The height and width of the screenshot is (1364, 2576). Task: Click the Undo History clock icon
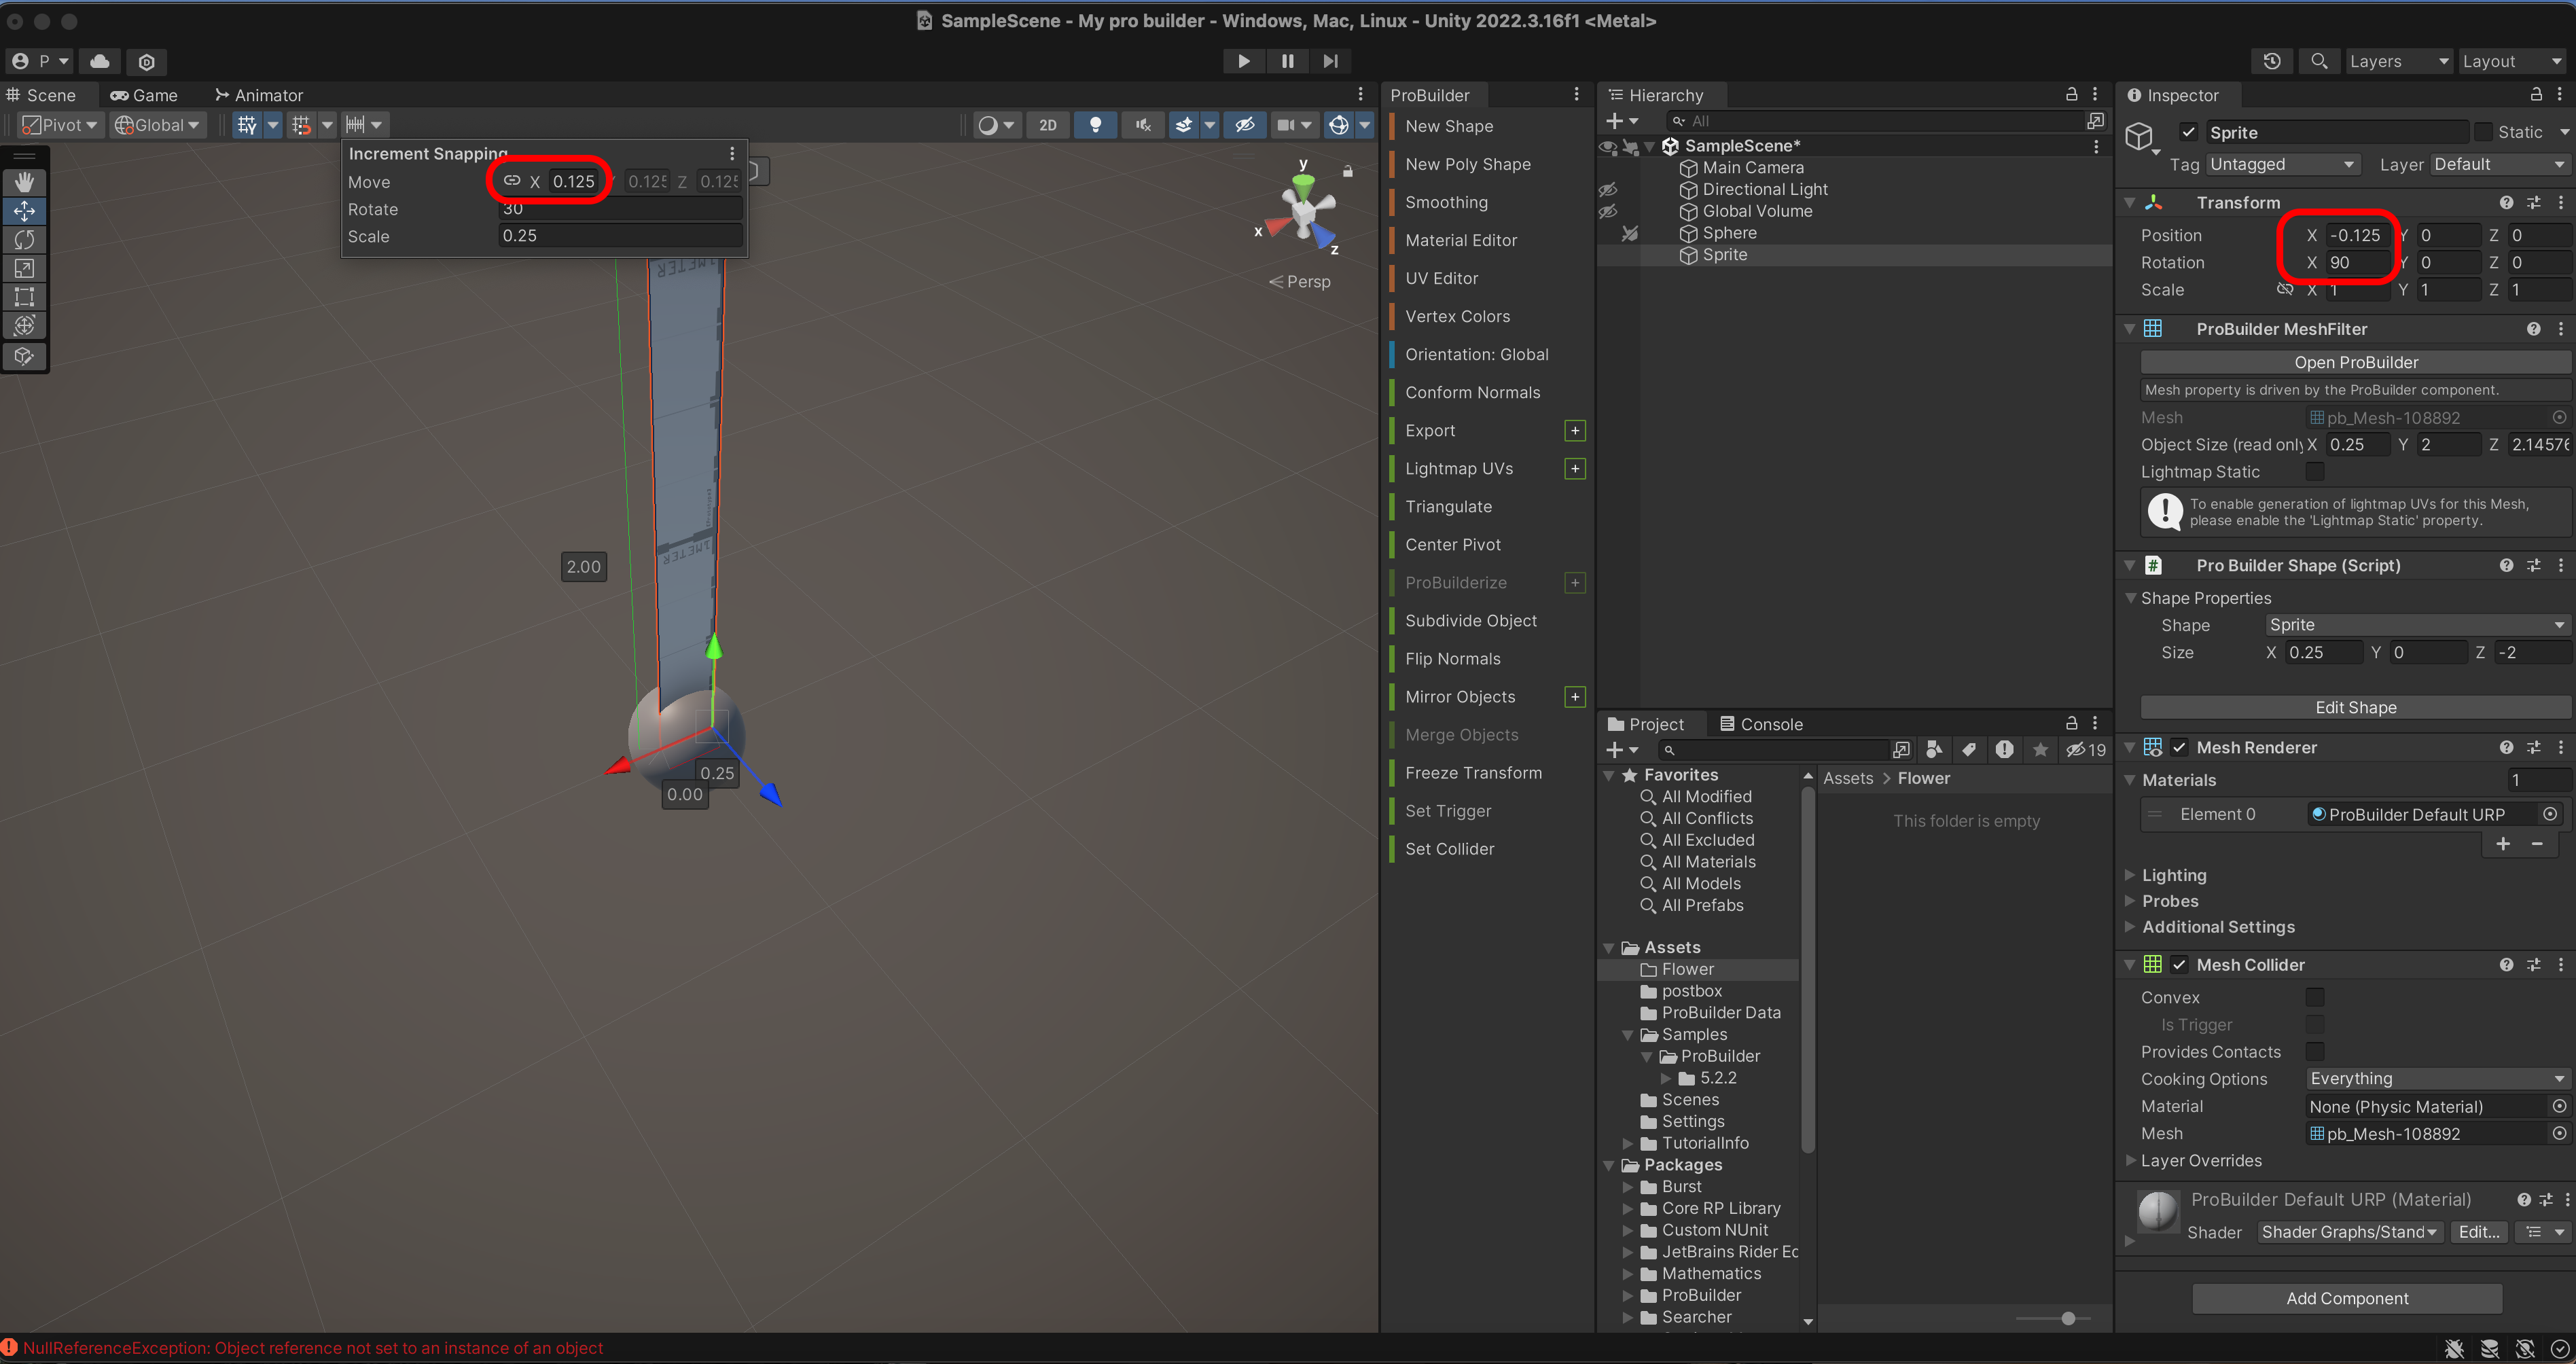coord(2272,61)
